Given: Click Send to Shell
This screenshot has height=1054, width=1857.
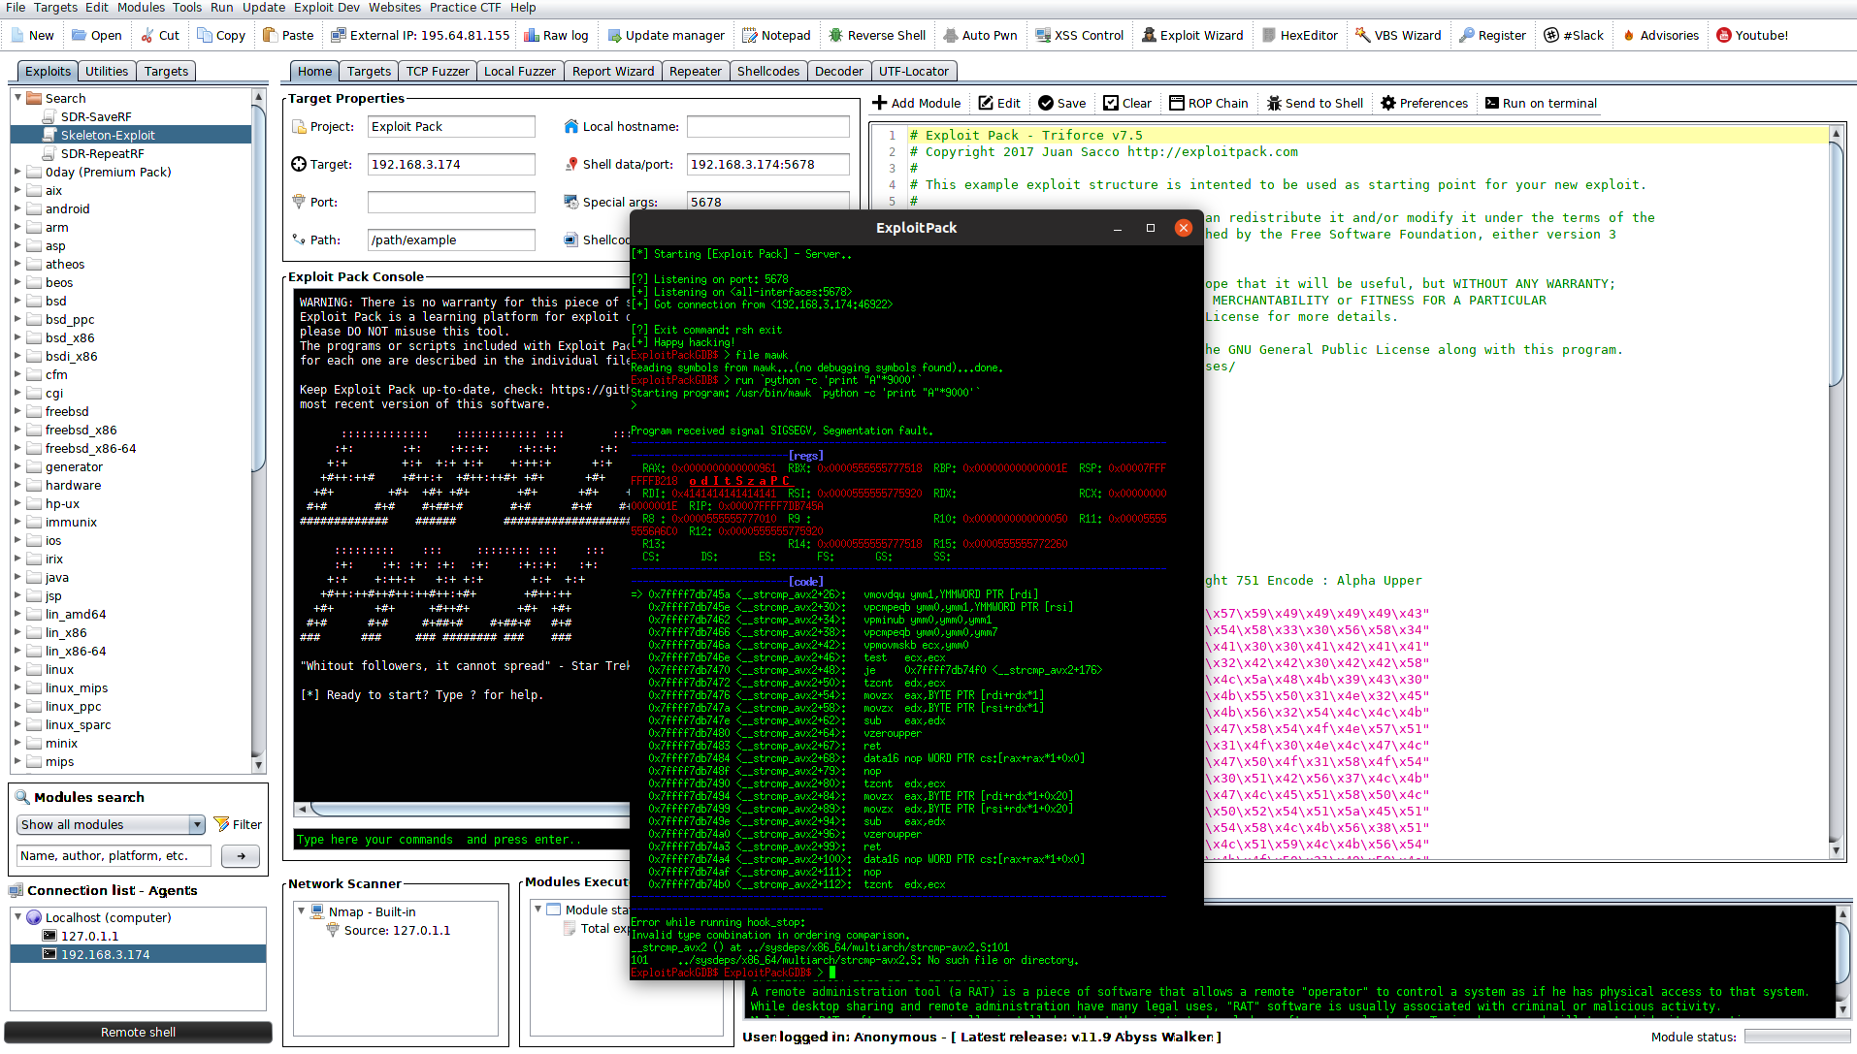Looking at the screenshot, I should pyautogui.click(x=1315, y=103).
